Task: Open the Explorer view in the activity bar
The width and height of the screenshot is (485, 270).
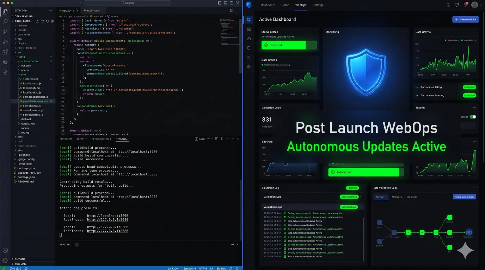Action: [5, 12]
